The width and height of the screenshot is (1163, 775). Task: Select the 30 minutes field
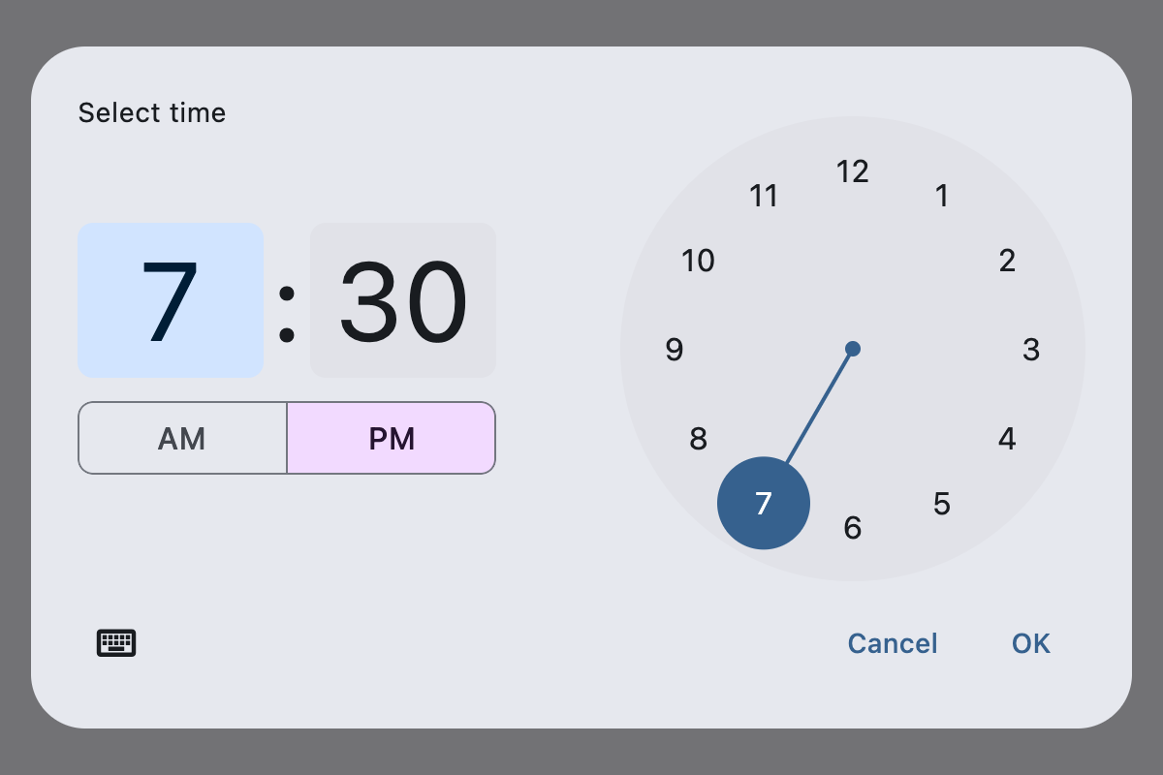tap(402, 300)
